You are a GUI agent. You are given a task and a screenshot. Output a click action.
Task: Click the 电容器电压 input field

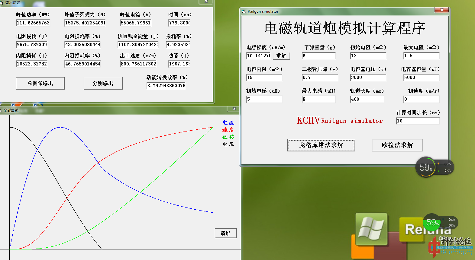368,78
